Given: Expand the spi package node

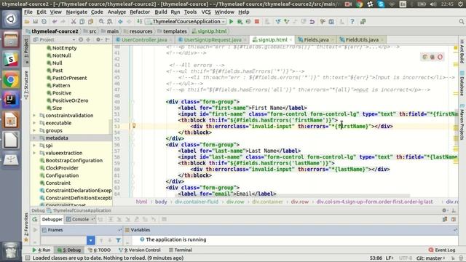Looking at the screenshot, I should [x=34, y=146].
